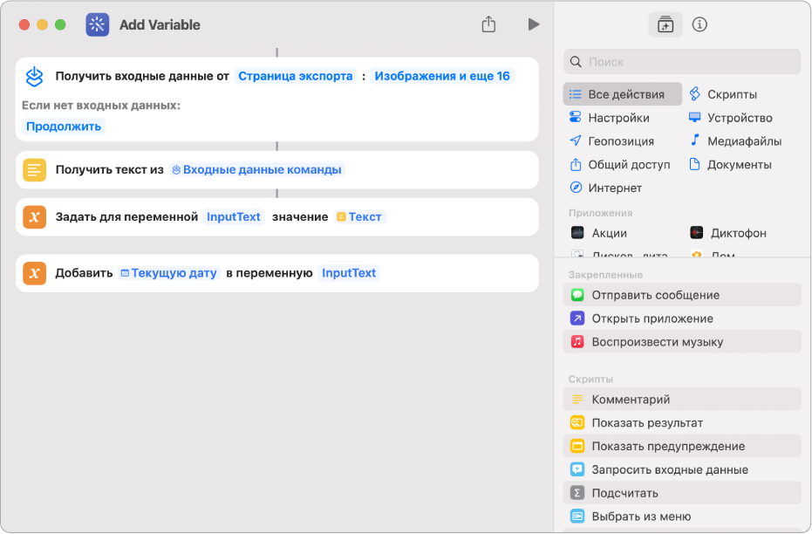Screen dimensions: 812x534
Task: Open the Устройство category
Action: (731, 118)
